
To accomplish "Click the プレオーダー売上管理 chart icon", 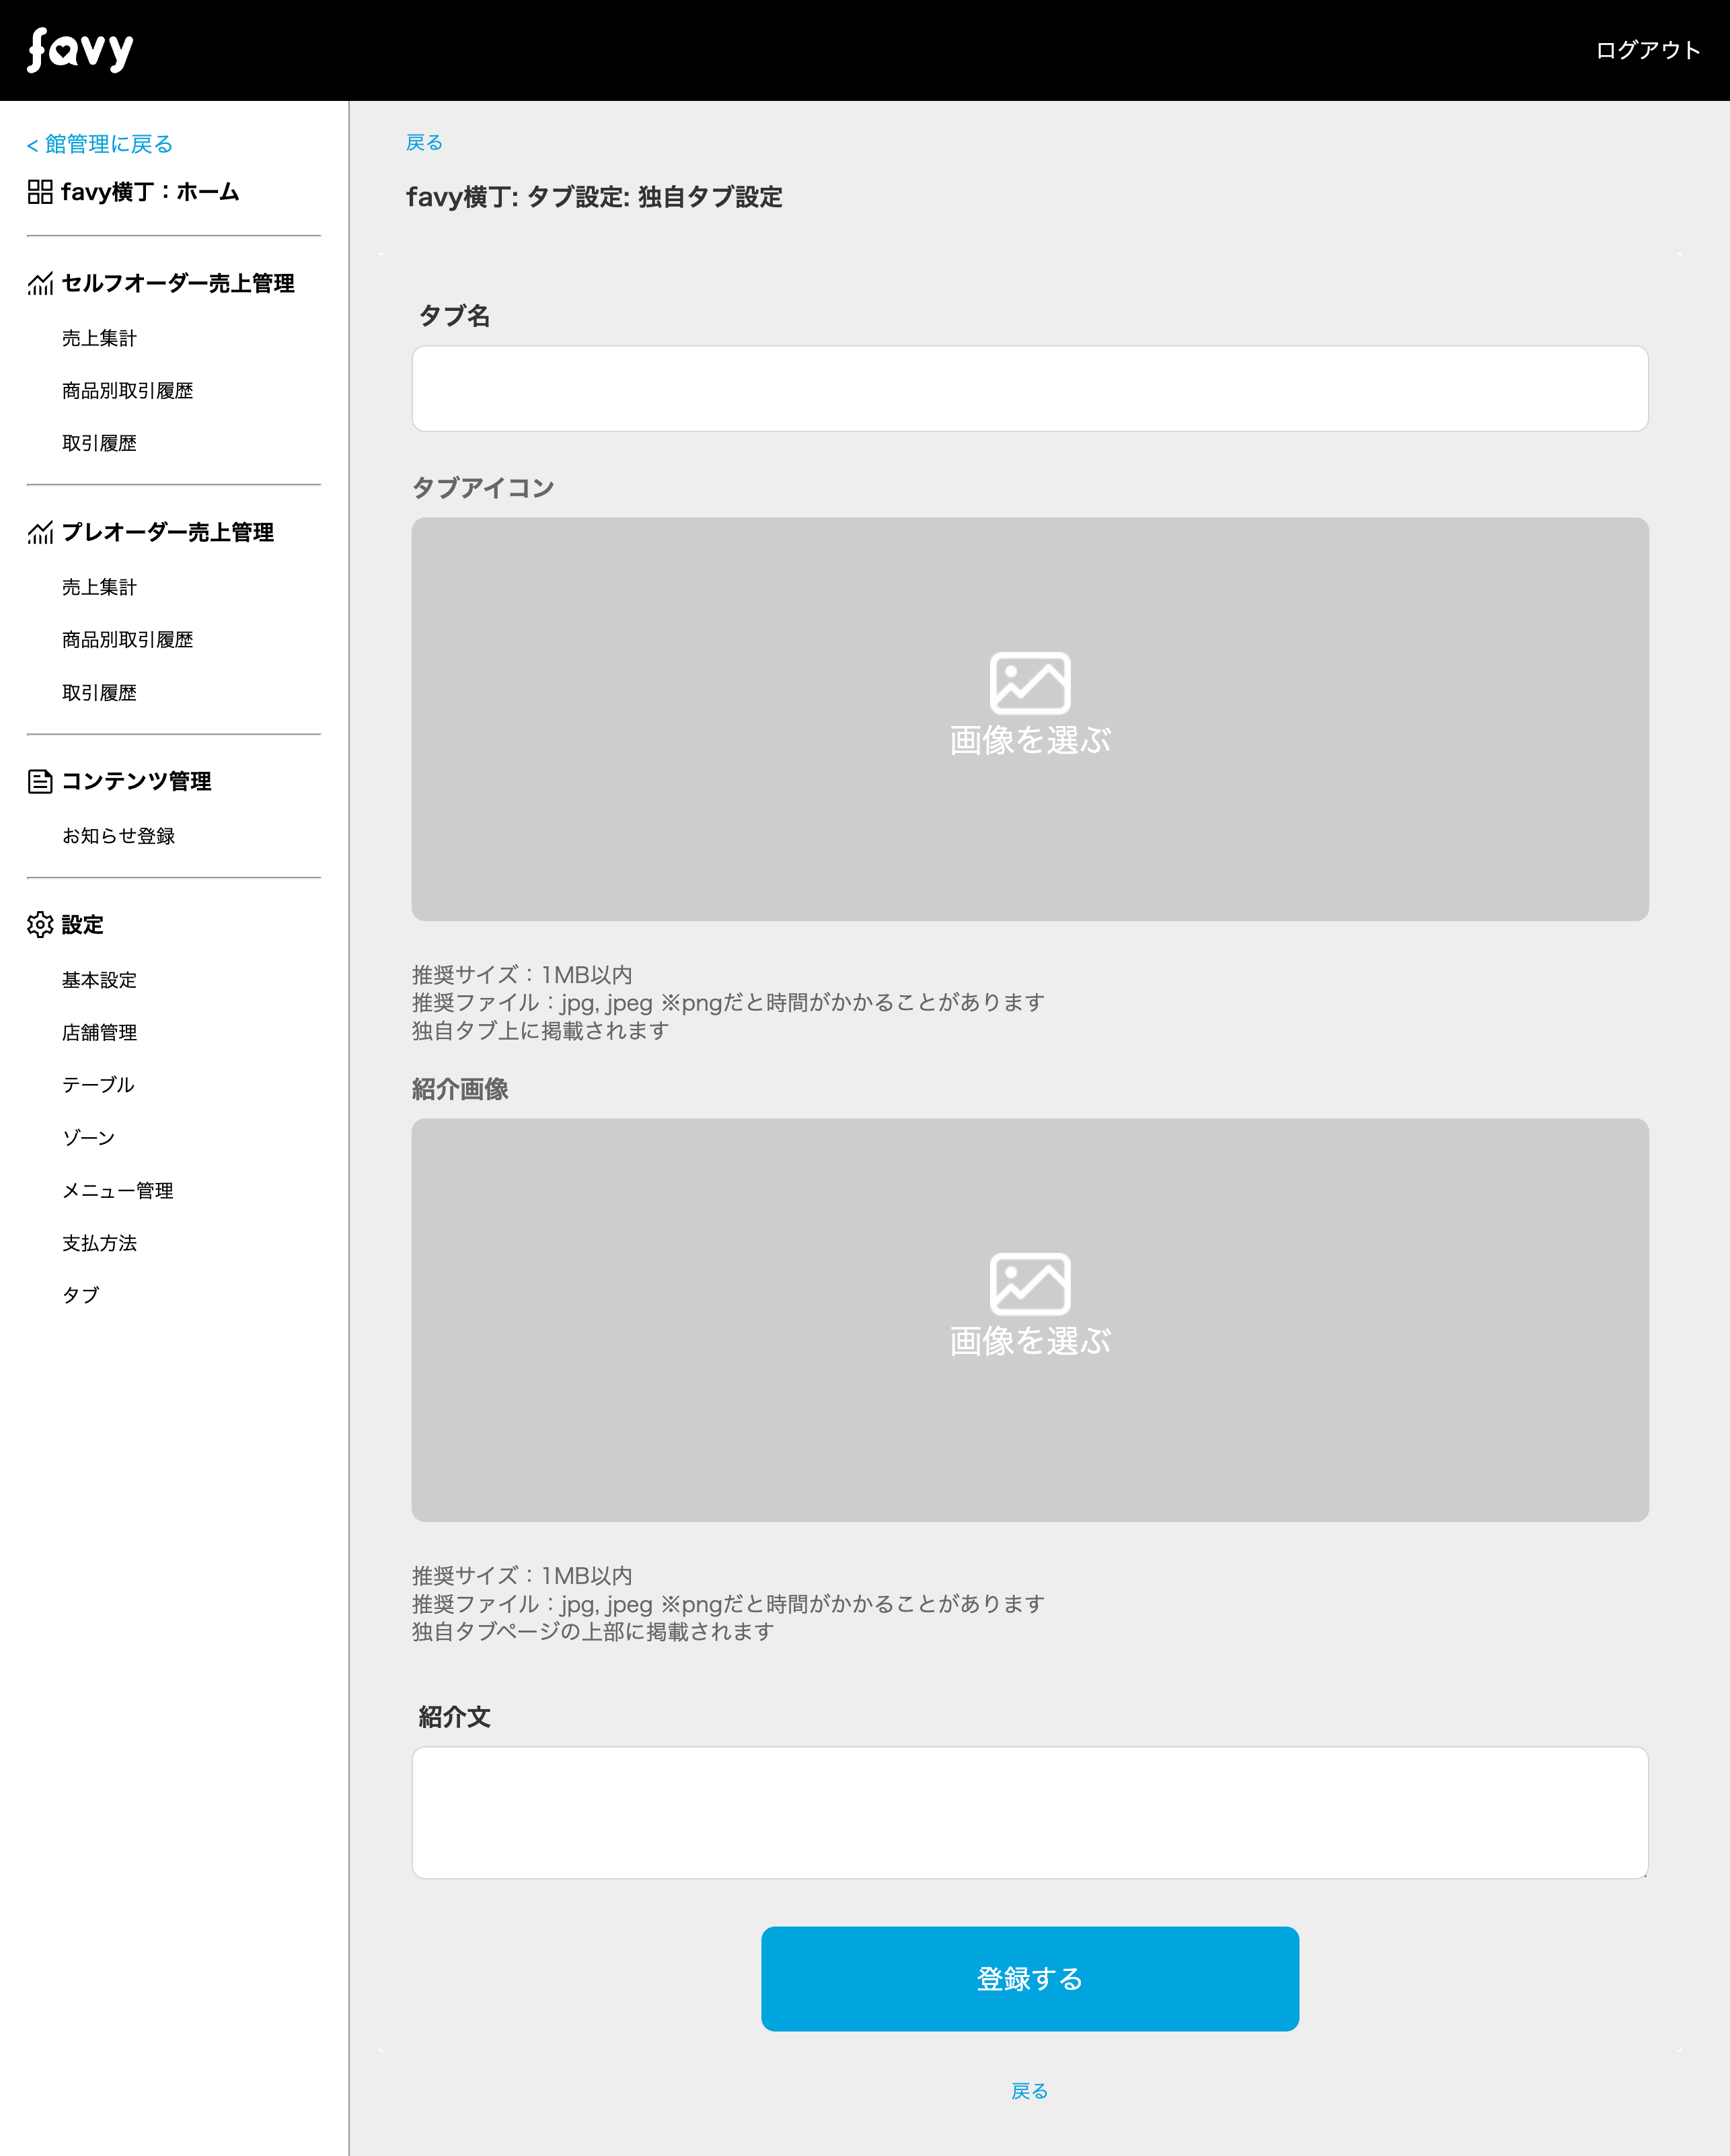I will point(40,533).
